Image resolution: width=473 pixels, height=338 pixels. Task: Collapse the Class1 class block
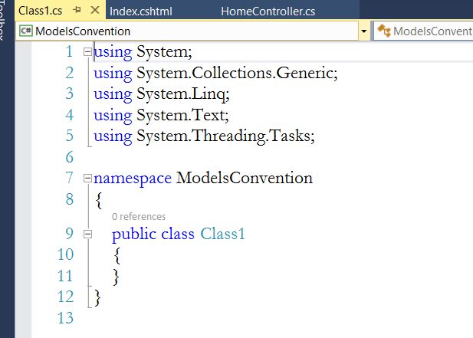pos(87,234)
